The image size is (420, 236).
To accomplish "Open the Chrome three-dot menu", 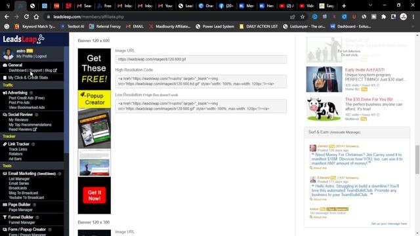I will [x=413, y=17].
